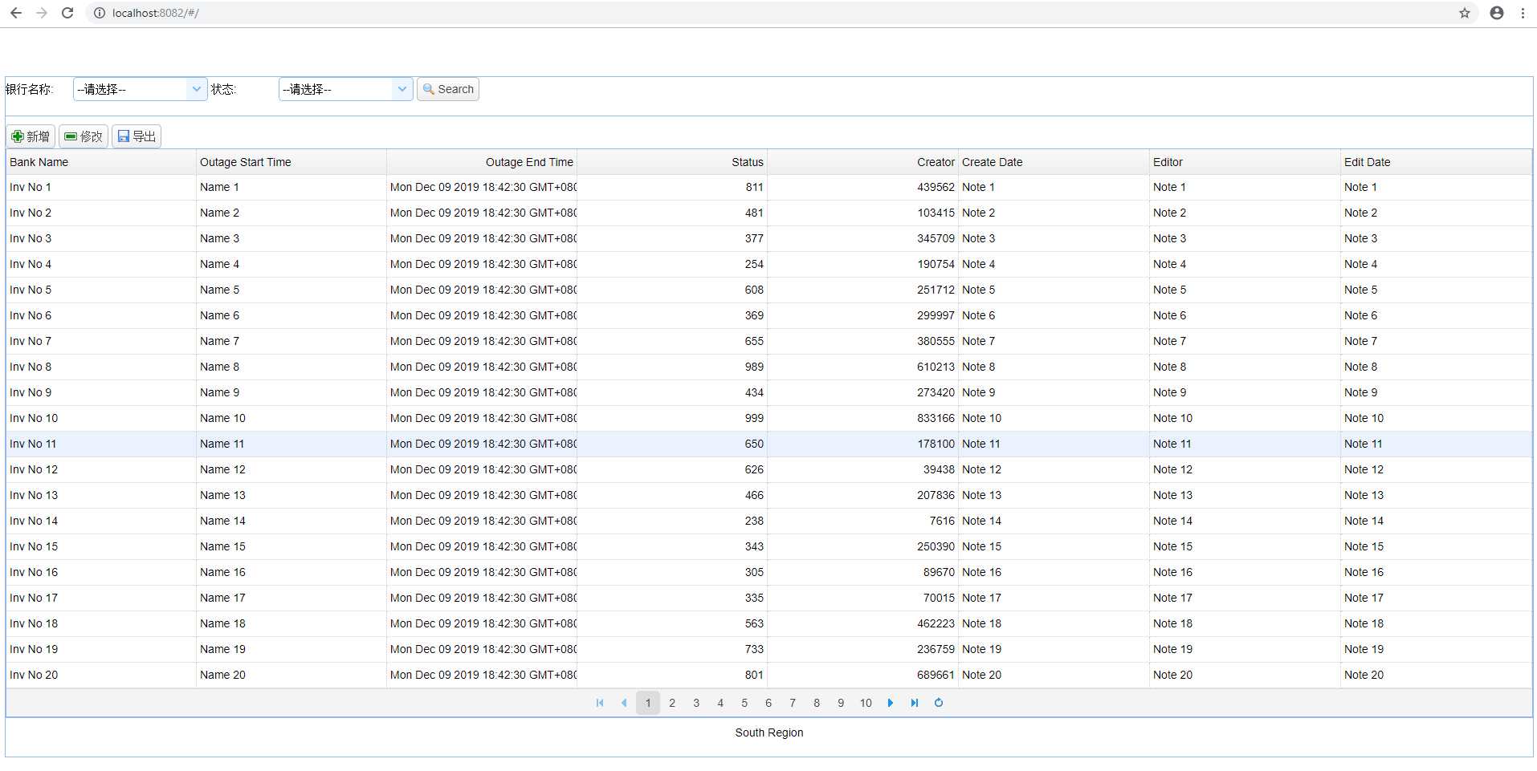
Task: Select page 3 in pager
Action: click(x=696, y=703)
